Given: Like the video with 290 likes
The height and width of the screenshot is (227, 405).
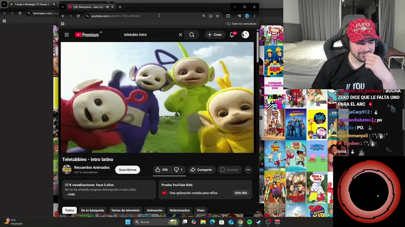Looking at the screenshot, I should pos(161,170).
